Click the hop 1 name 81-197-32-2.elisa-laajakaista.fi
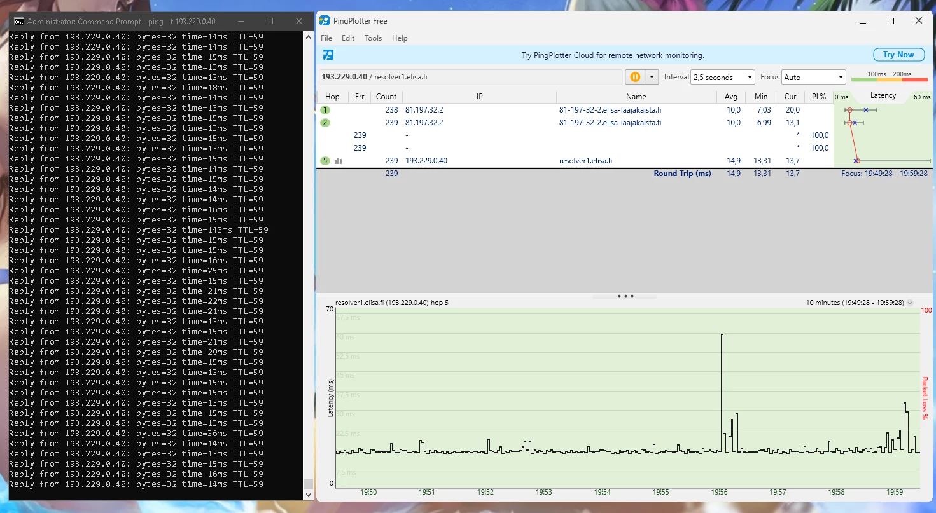The width and height of the screenshot is (936, 513). pyautogui.click(x=610, y=110)
